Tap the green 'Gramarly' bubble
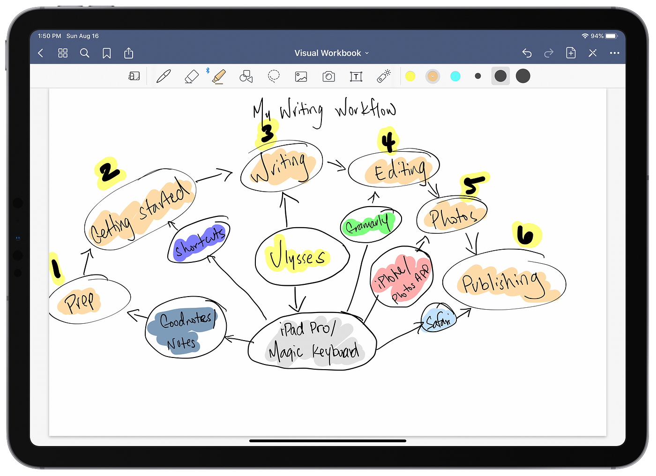The width and height of the screenshot is (656, 476). point(371,224)
